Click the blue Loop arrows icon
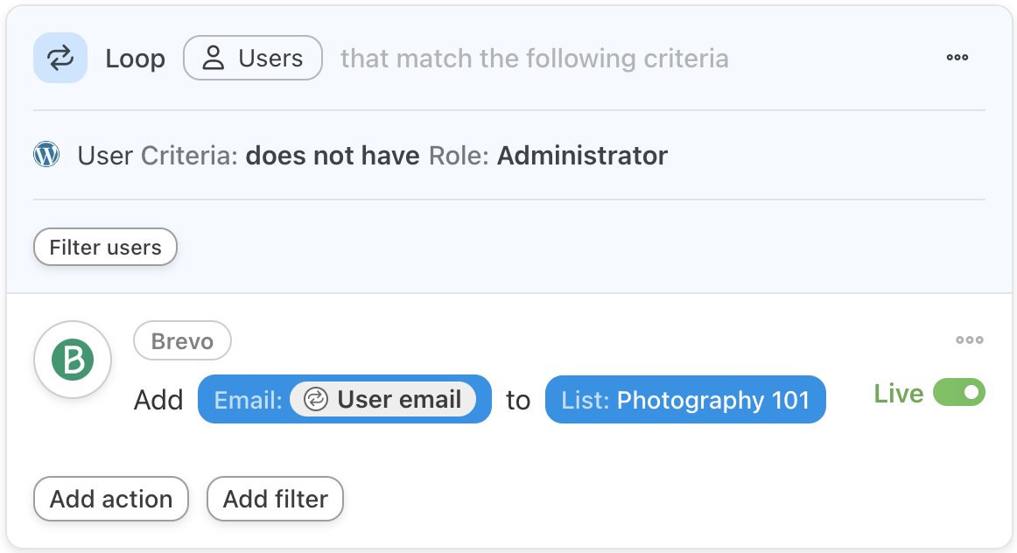 click(x=60, y=59)
